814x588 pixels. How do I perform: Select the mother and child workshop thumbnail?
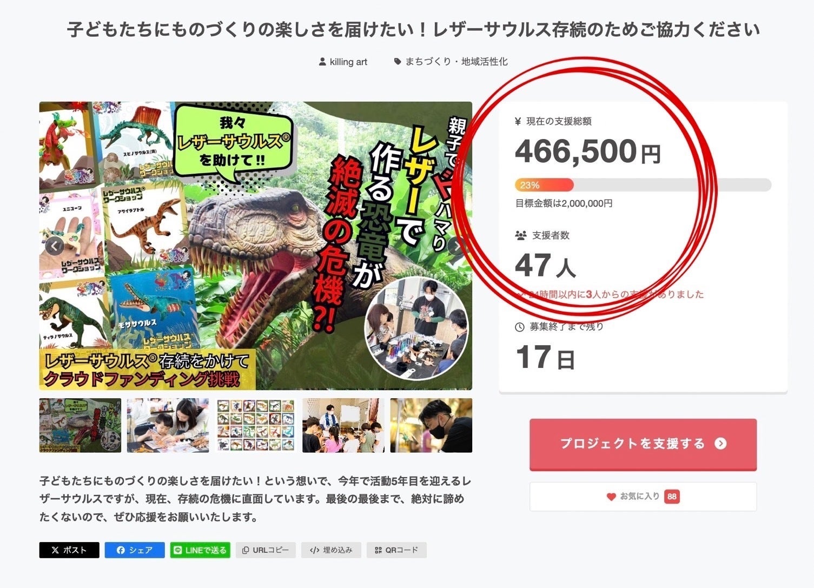(x=168, y=425)
